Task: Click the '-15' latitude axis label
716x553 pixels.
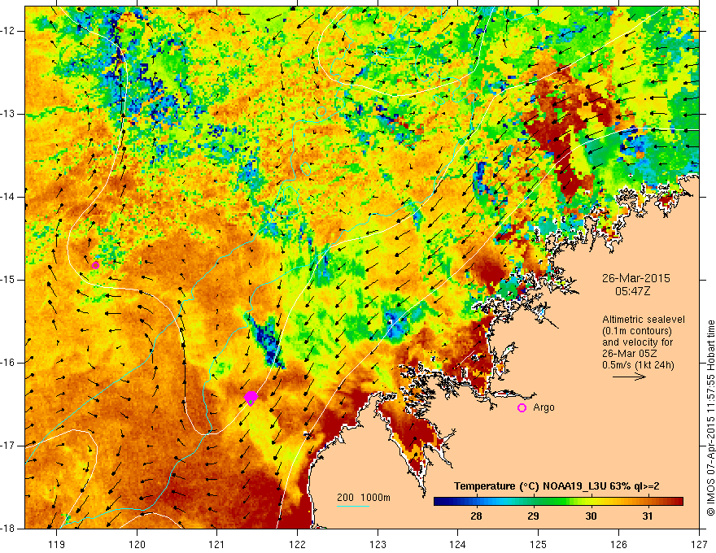Action: [x=8, y=280]
